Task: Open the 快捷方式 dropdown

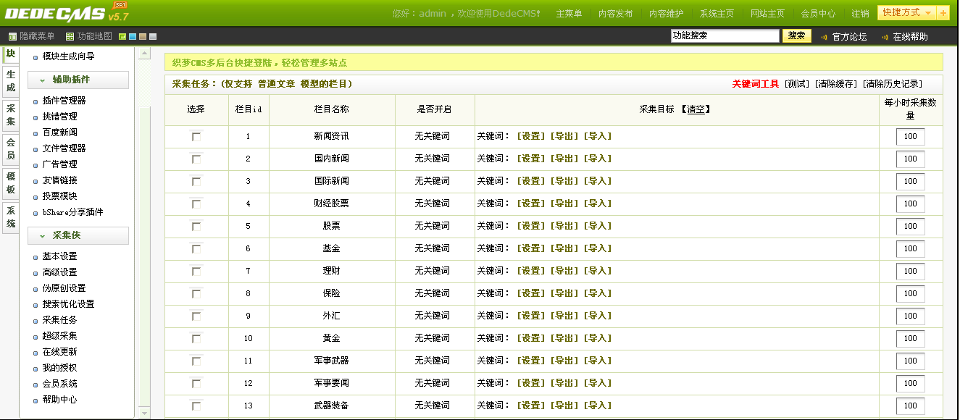Action: click(906, 13)
